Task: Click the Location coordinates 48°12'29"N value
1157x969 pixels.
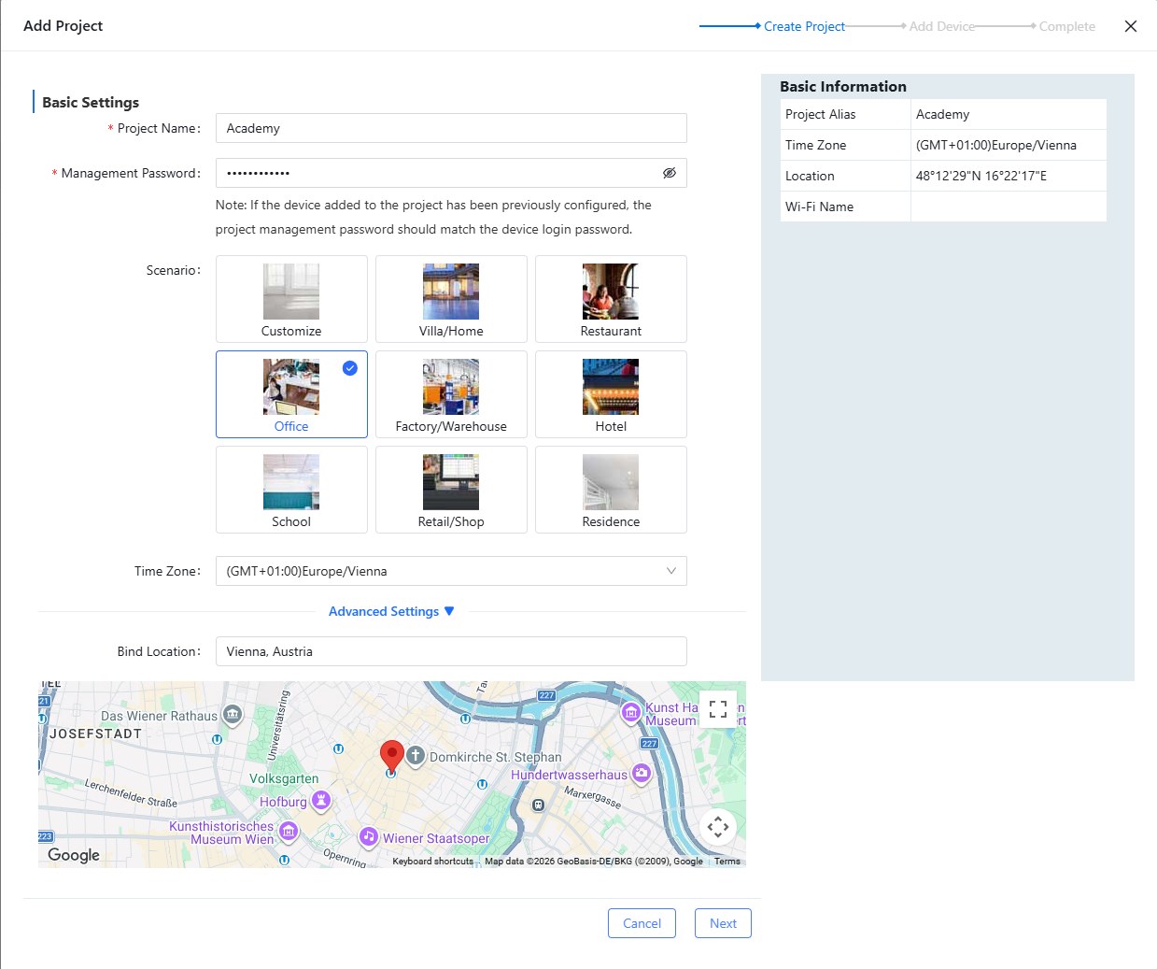Action: (x=981, y=176)
